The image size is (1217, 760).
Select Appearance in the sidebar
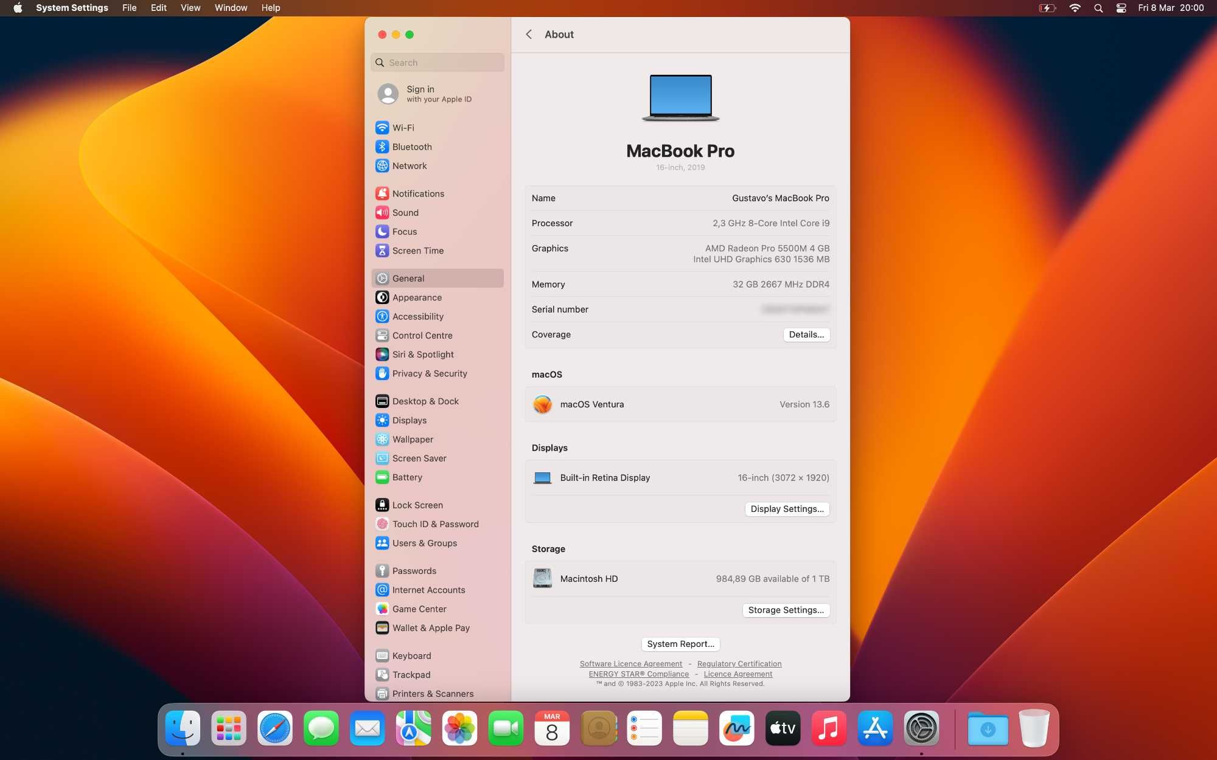[437, 297]
